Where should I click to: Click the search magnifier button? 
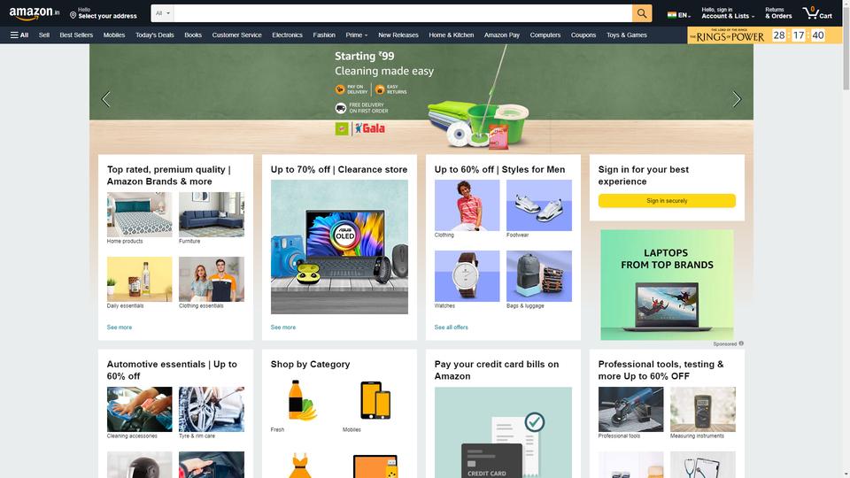click(642, 13)
